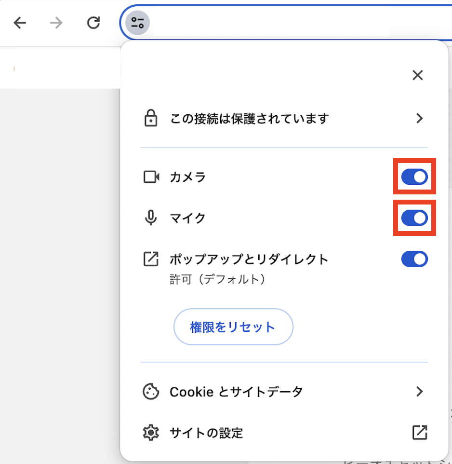Screen dimensions: 452x464
Task: Reload the current page
Action: [93, 23]
